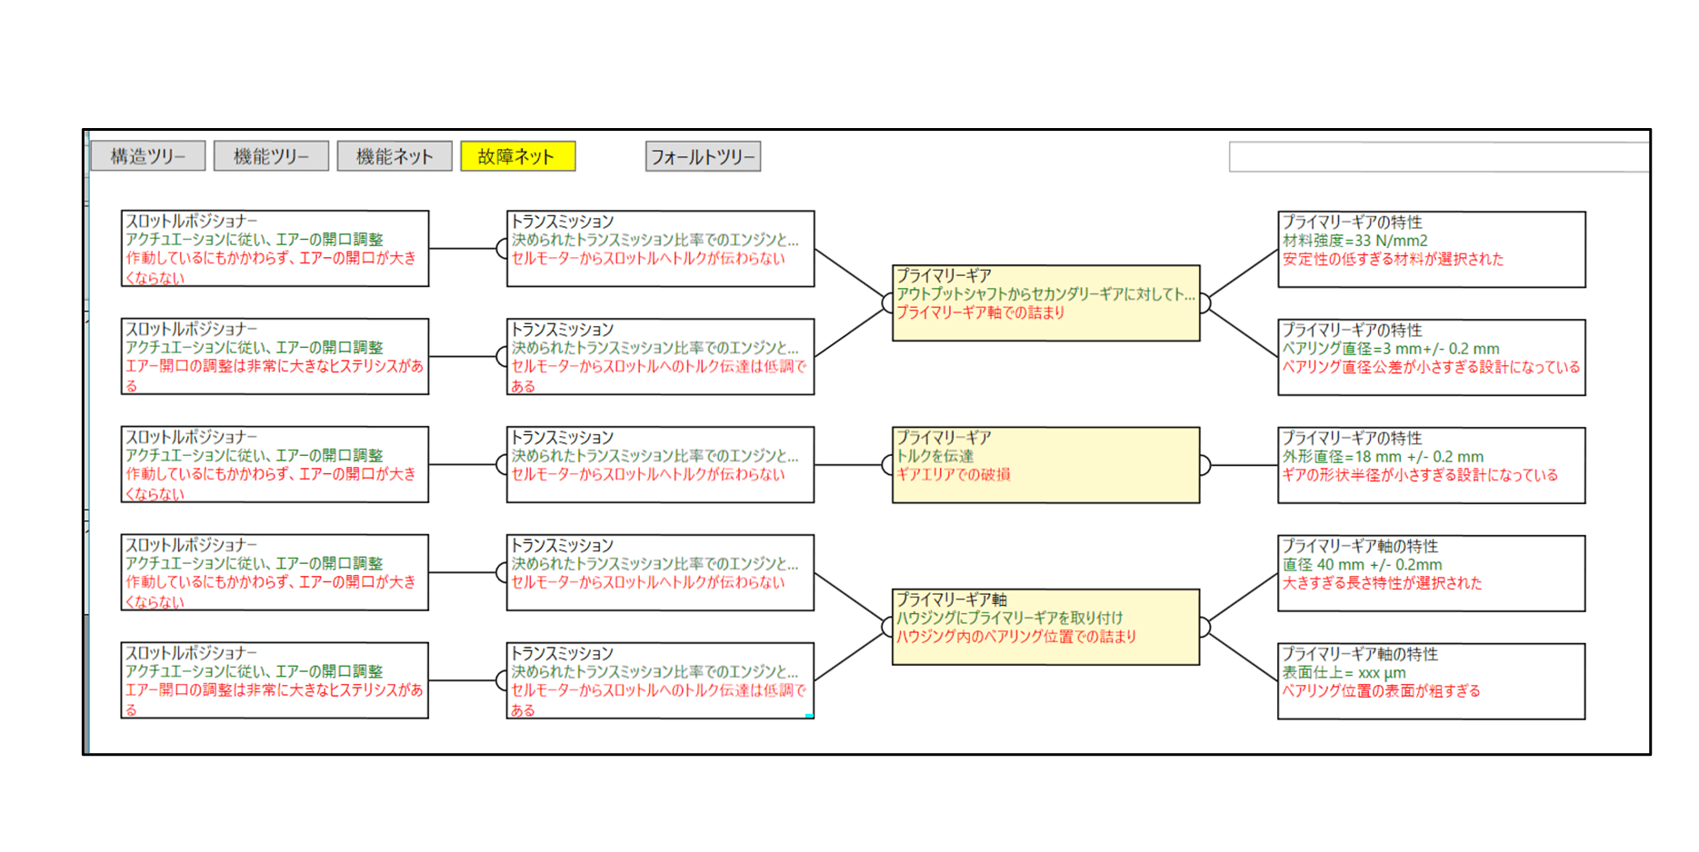Click right connector port of ハウジング内のベアリング位置での詰まり node

click(x=1204, y=628)
